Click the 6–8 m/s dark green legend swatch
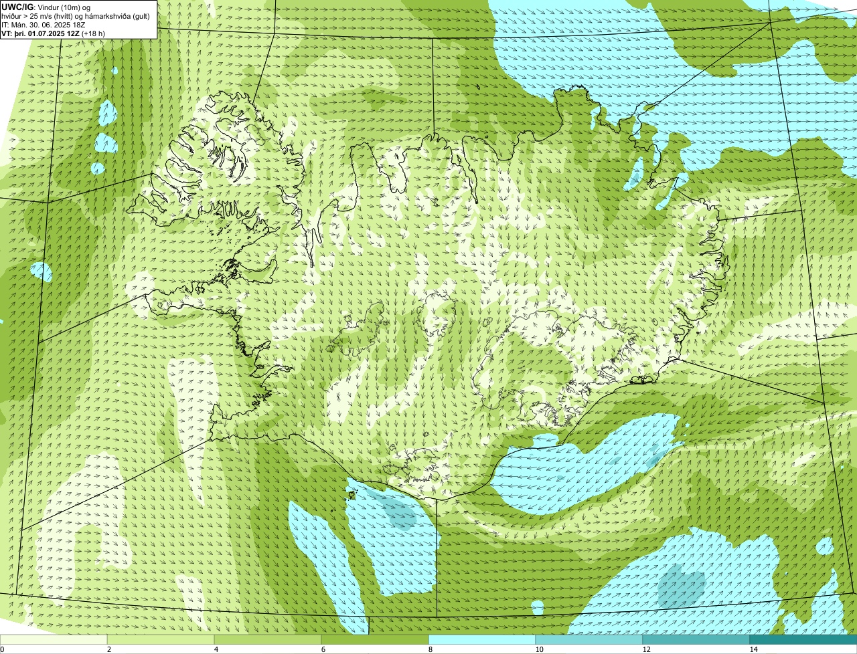857x654 pixels. coord(375,639)
